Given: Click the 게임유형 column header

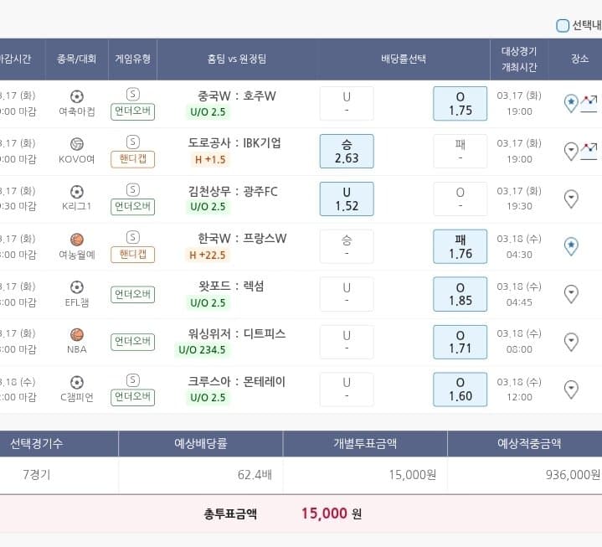Looking at the screenshot, I should [132, 59].
